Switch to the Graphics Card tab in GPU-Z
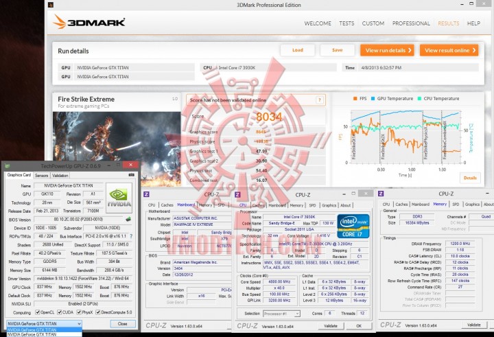Viewport: 494px width, 337px height. click(19, 175)
